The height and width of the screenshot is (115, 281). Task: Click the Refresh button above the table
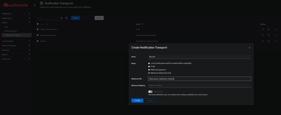(x=86, y=18)
